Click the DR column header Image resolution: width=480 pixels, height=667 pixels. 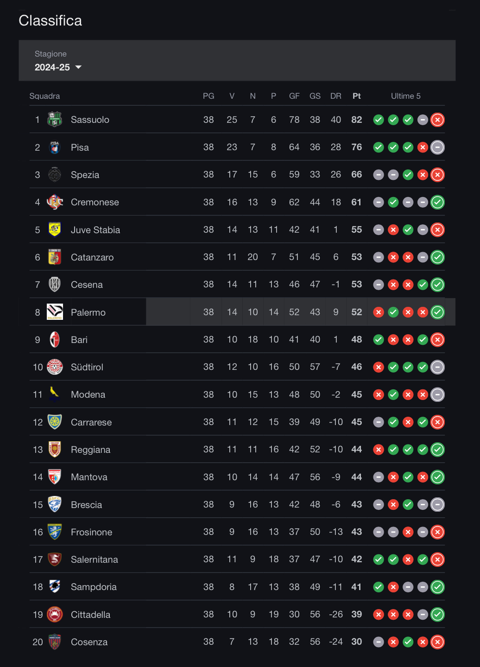pyautogui.click(x=335, y=96)
